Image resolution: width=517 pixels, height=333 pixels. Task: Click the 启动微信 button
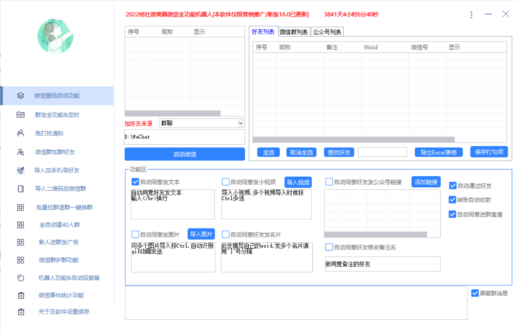(184, 154)
